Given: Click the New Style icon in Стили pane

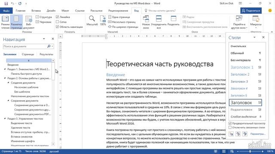Looking at the screenshot, I should 231,134.
